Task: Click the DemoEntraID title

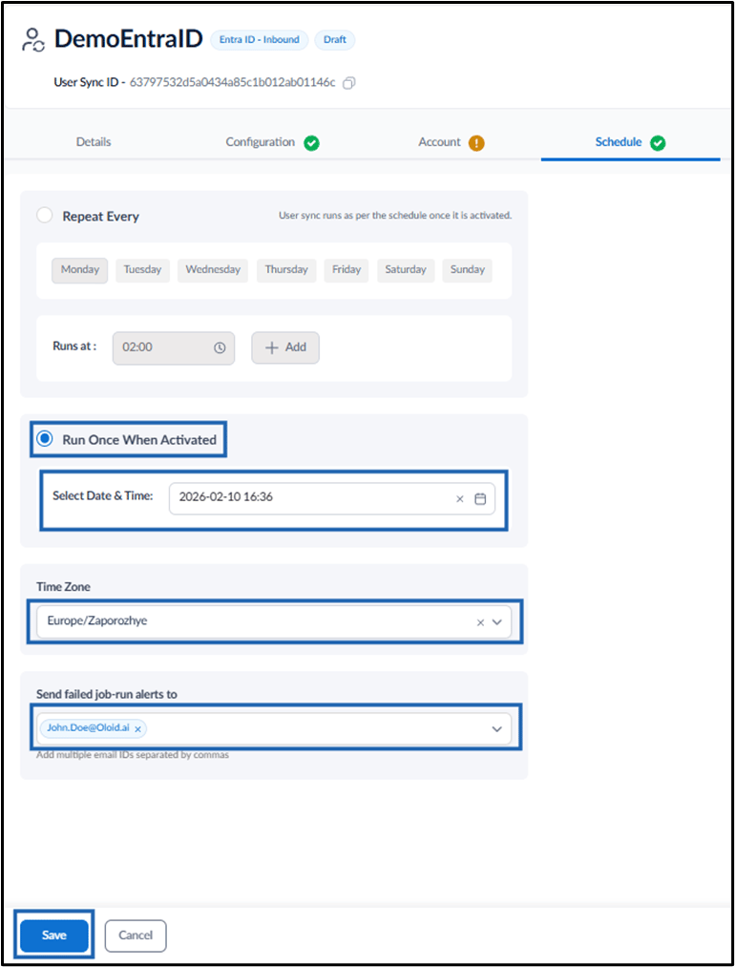Action: [128, 39]
